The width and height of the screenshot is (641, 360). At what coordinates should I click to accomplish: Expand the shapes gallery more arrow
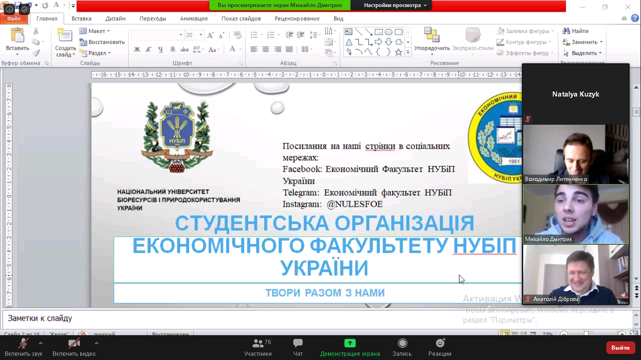(408, 53)
